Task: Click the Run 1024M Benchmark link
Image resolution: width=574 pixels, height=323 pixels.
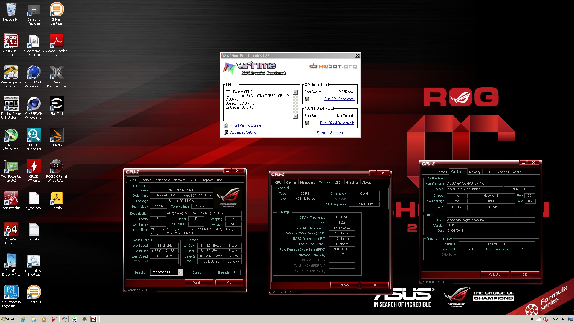Action: click(x=337, y=123)
